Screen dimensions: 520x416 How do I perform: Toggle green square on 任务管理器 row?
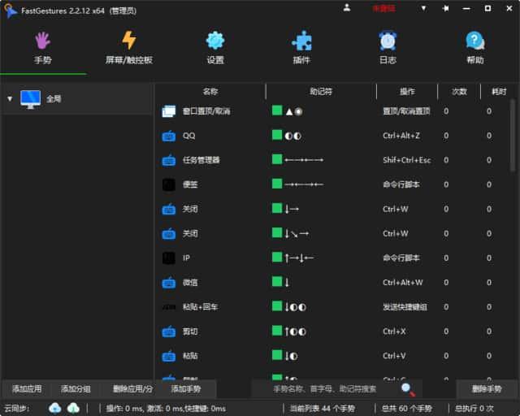point(277,159)
